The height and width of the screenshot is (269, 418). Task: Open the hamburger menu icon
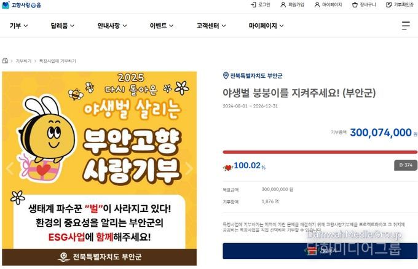pos(406,26)
